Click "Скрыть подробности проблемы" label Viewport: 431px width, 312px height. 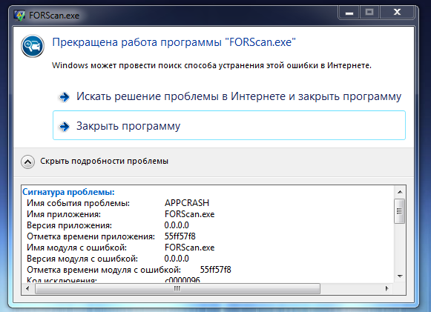(x=104, y=161)
